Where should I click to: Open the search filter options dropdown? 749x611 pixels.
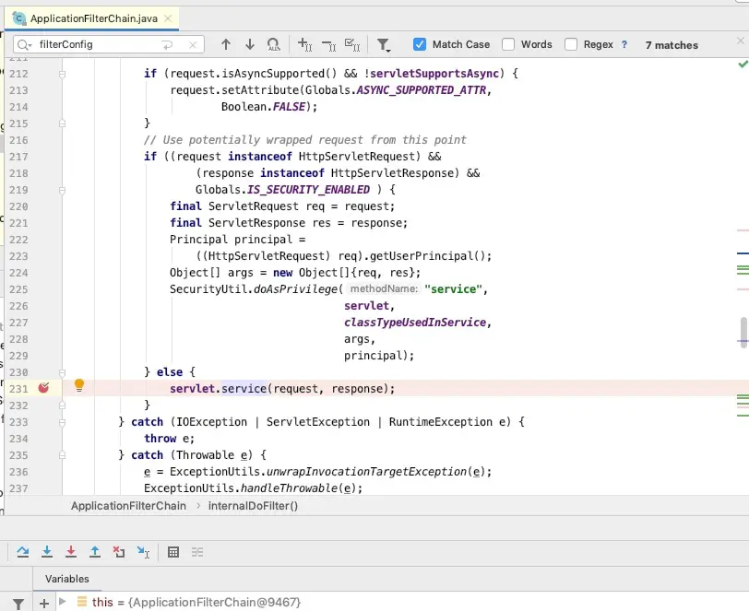(384, 45)
